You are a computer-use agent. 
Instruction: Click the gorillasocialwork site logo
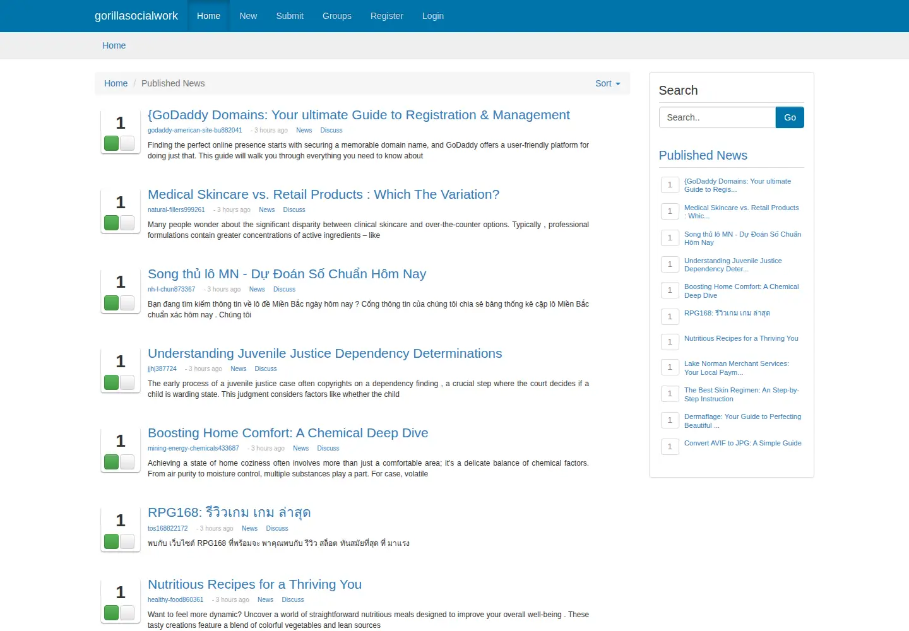point(136,16)
